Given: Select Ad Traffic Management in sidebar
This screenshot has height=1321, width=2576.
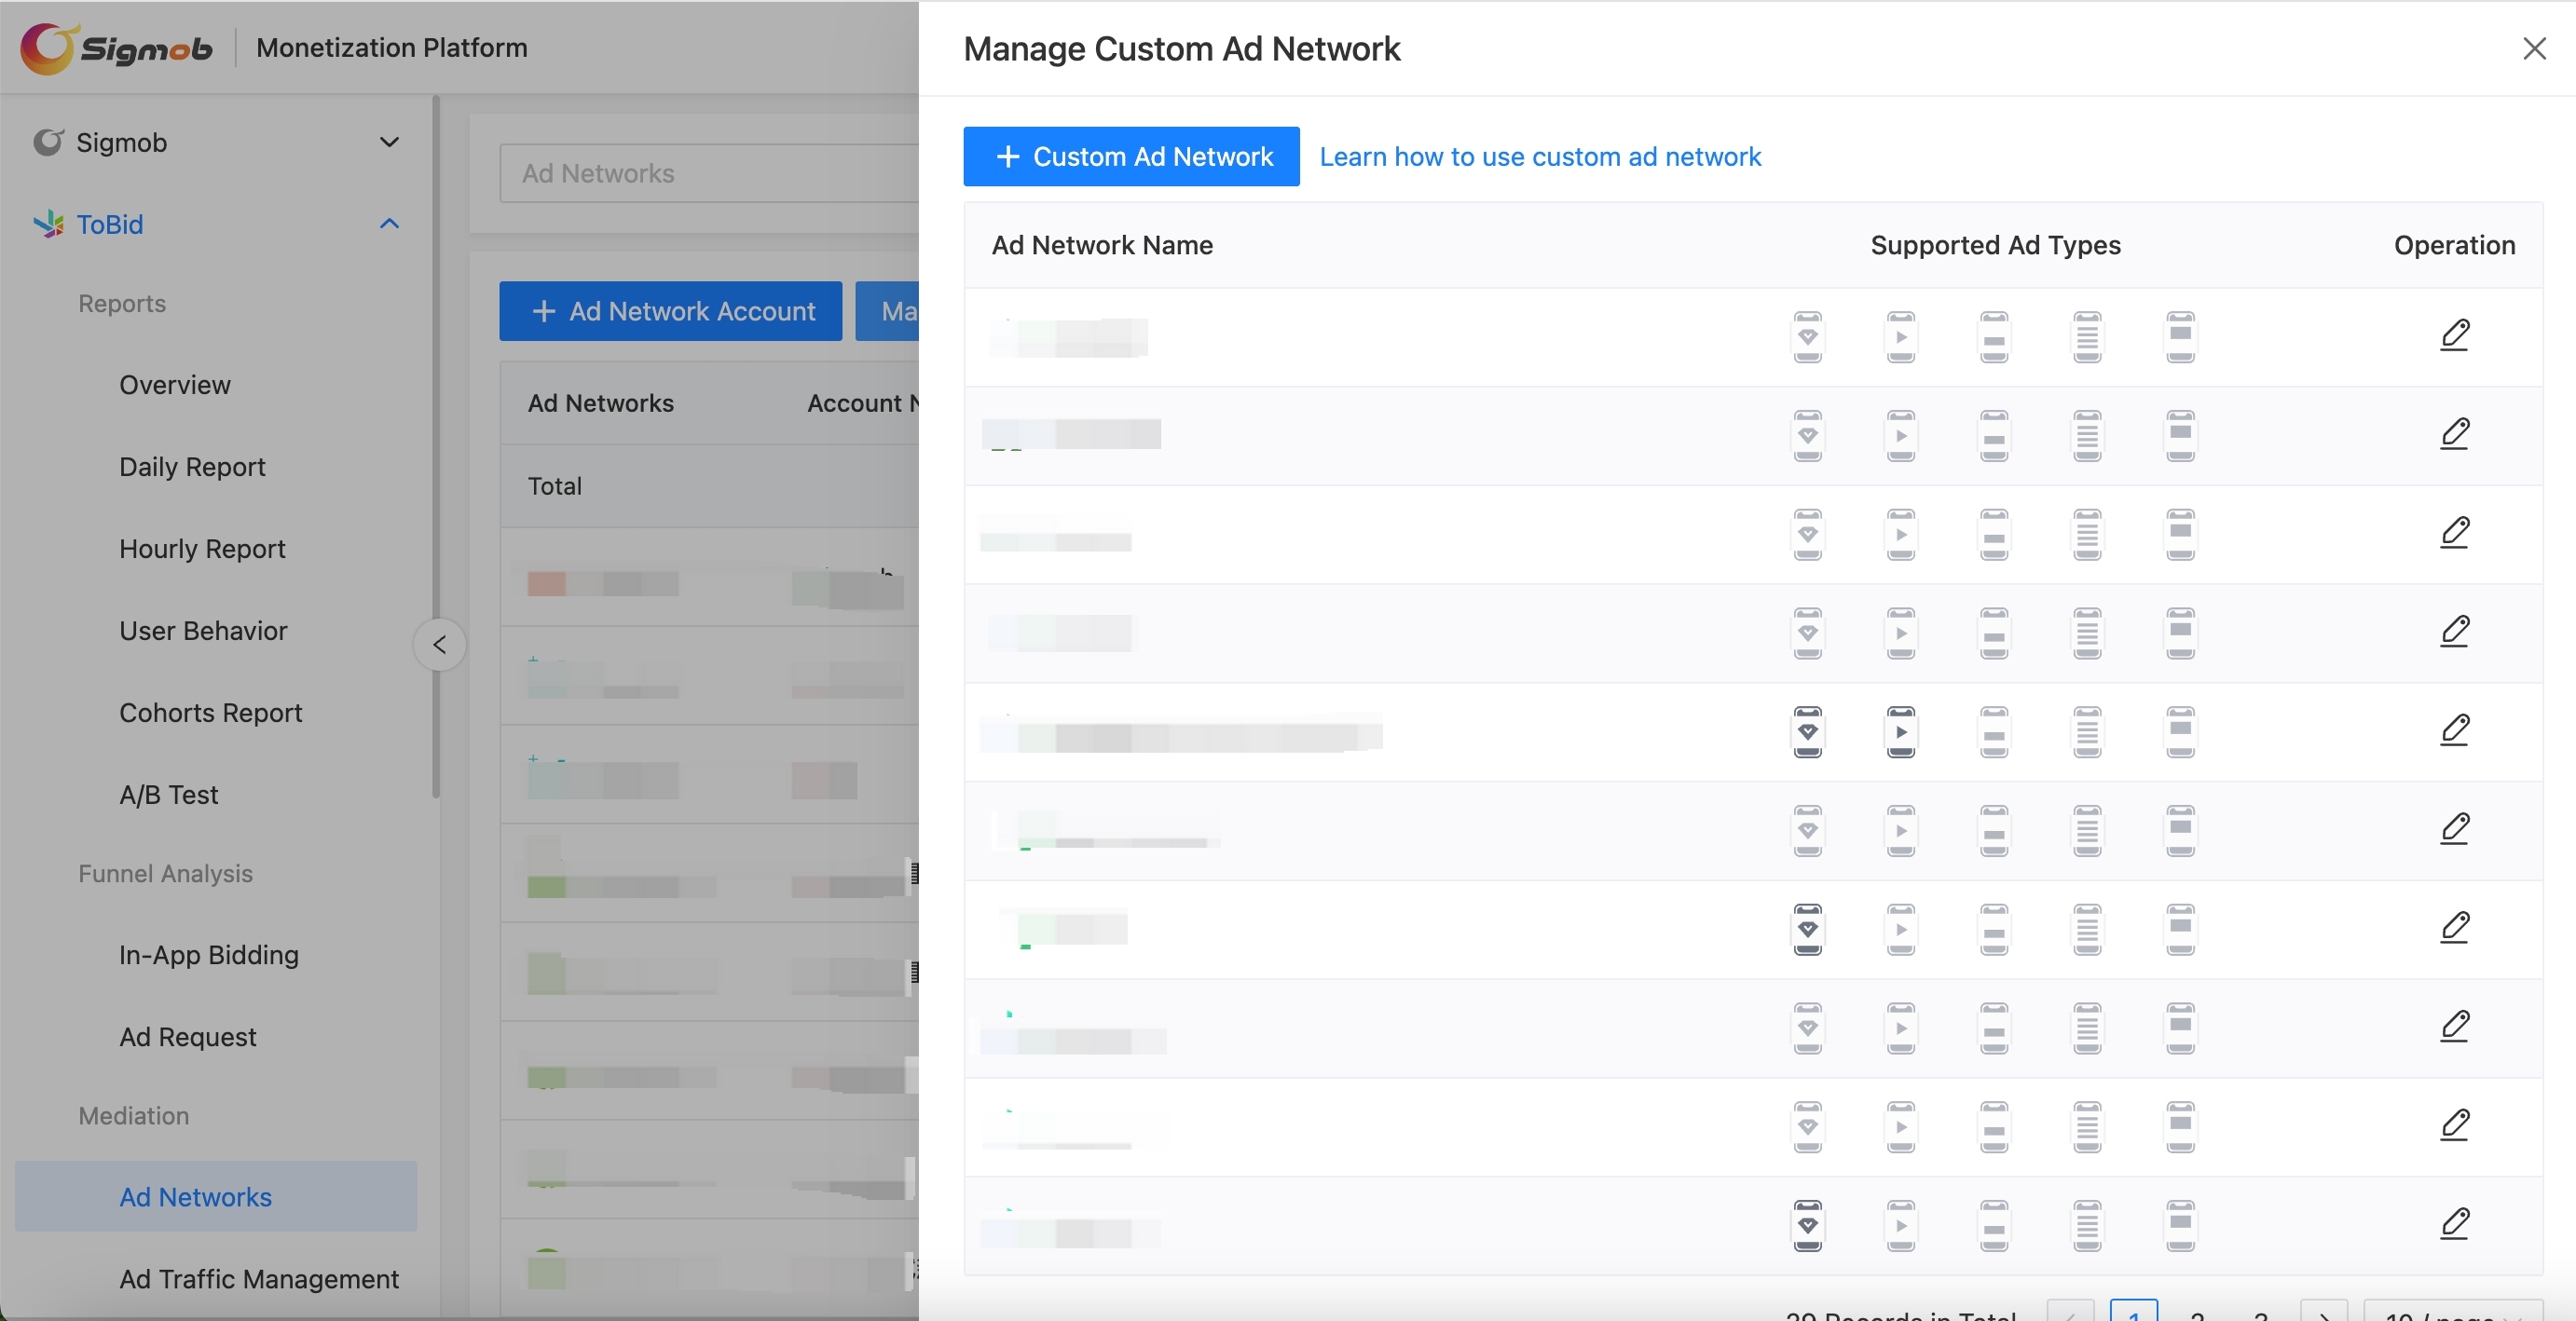Looking at the screenshot, I should 258,1278.
